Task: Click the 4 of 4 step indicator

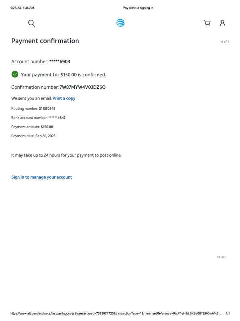Action: pyautogui.click(x=225, y=42)
